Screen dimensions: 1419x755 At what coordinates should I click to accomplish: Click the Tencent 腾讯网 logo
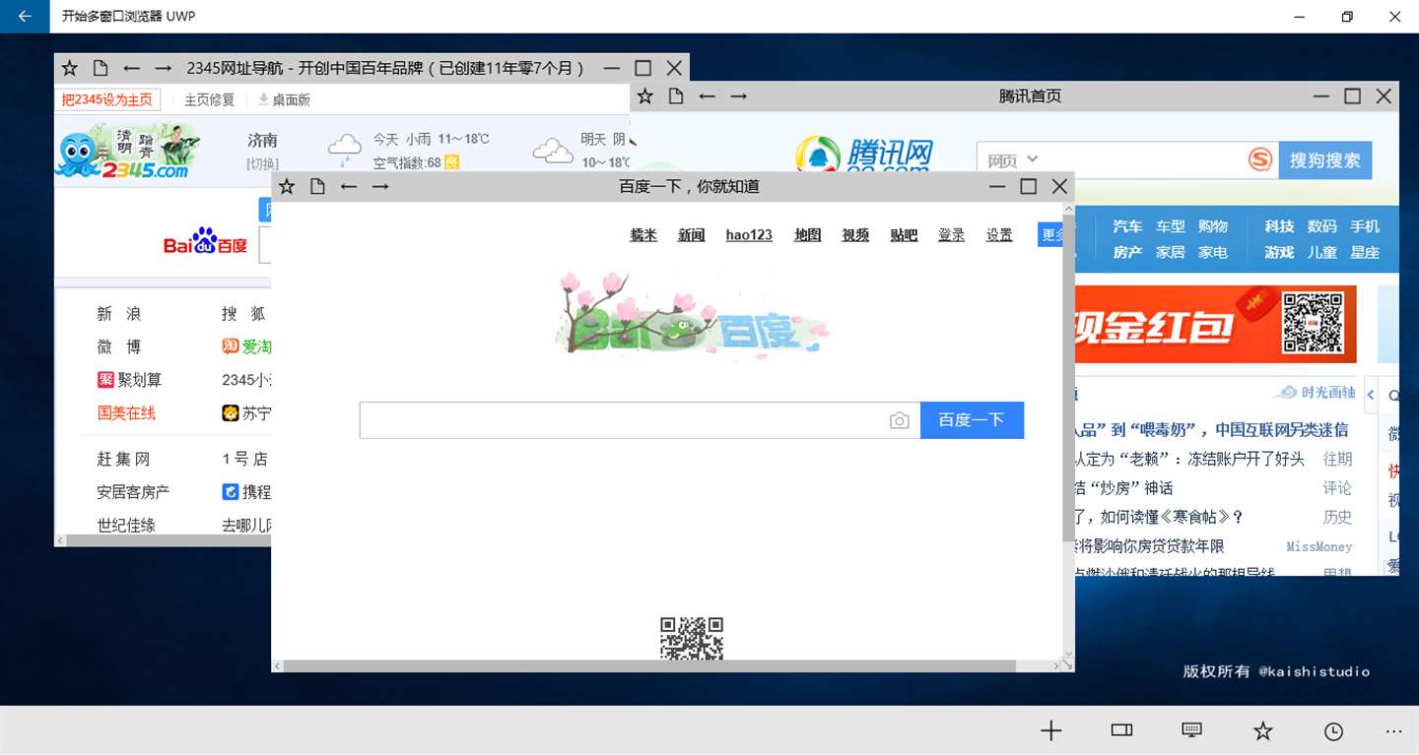tap(864, 156)
